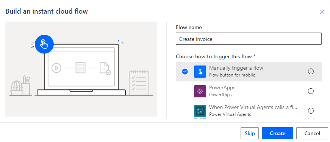Click the Flow name text field
This screenshot has width=330, height=142.
point(249,39)
